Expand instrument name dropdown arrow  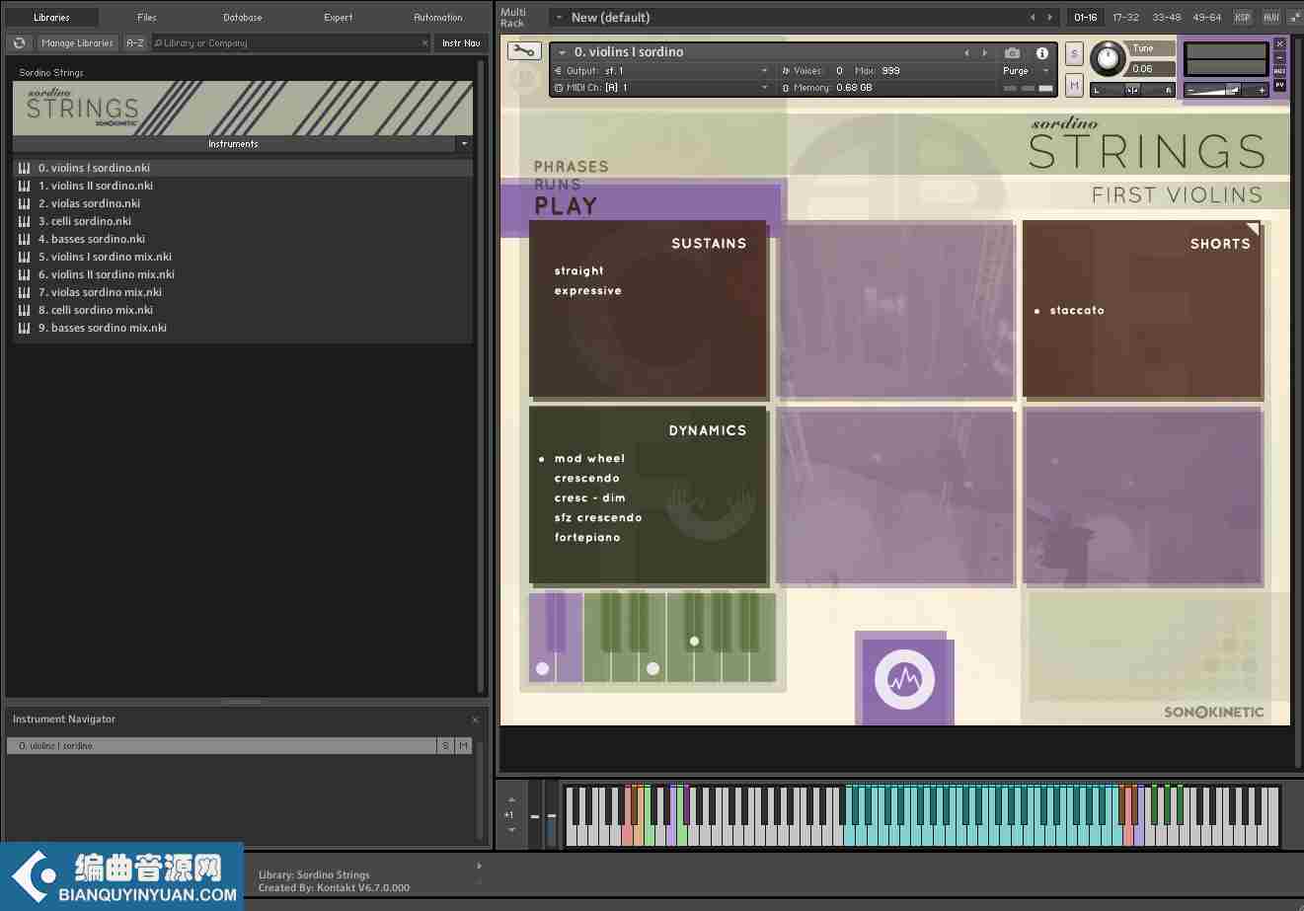562,53
